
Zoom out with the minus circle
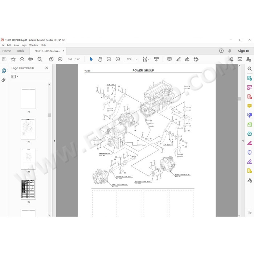pos(109,59)
